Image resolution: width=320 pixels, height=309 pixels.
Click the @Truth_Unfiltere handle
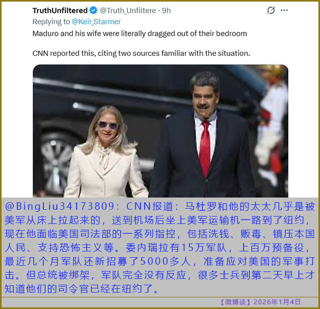click(128, 11)
